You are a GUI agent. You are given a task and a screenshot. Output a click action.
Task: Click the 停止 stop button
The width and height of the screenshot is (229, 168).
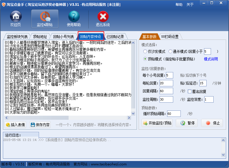coord(212,123)
